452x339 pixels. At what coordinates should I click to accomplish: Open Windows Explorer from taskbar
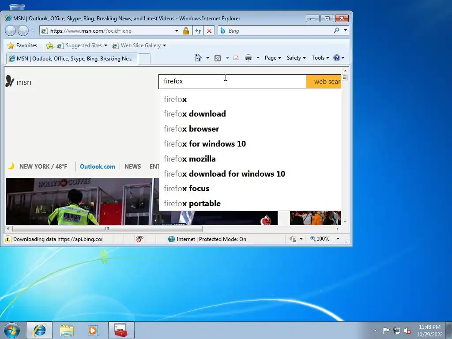[67, 330]
